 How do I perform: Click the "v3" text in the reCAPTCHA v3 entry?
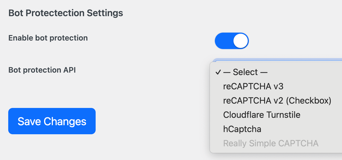click(278, 87)
